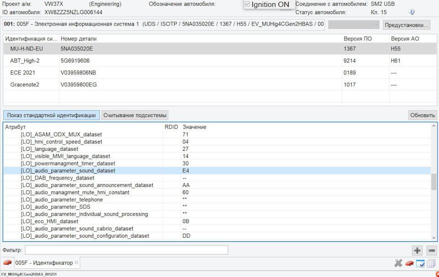Click the Атрибут column header

(x=83, y=127)
